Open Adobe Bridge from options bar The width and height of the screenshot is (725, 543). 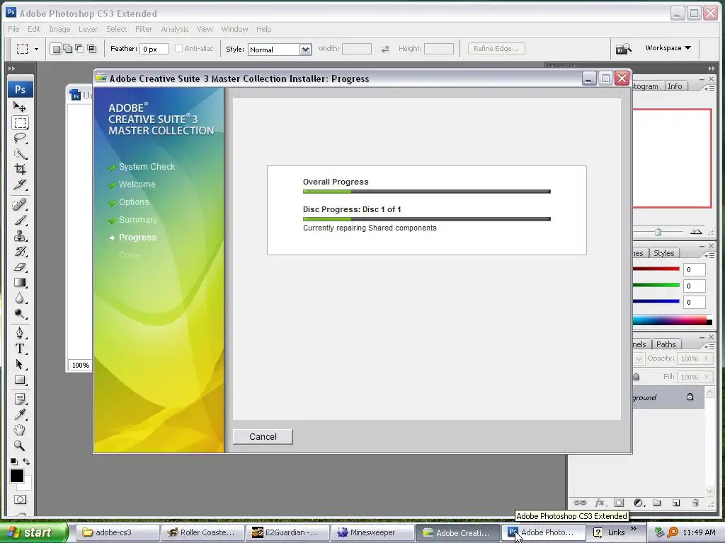coord(623,49)
